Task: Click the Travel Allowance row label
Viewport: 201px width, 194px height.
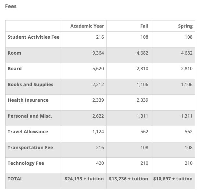Action: 28,132
